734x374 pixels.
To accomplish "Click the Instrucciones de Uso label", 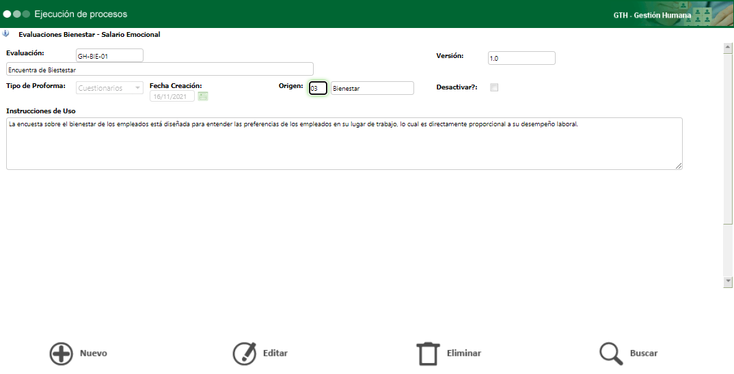I will click(41, 111).
